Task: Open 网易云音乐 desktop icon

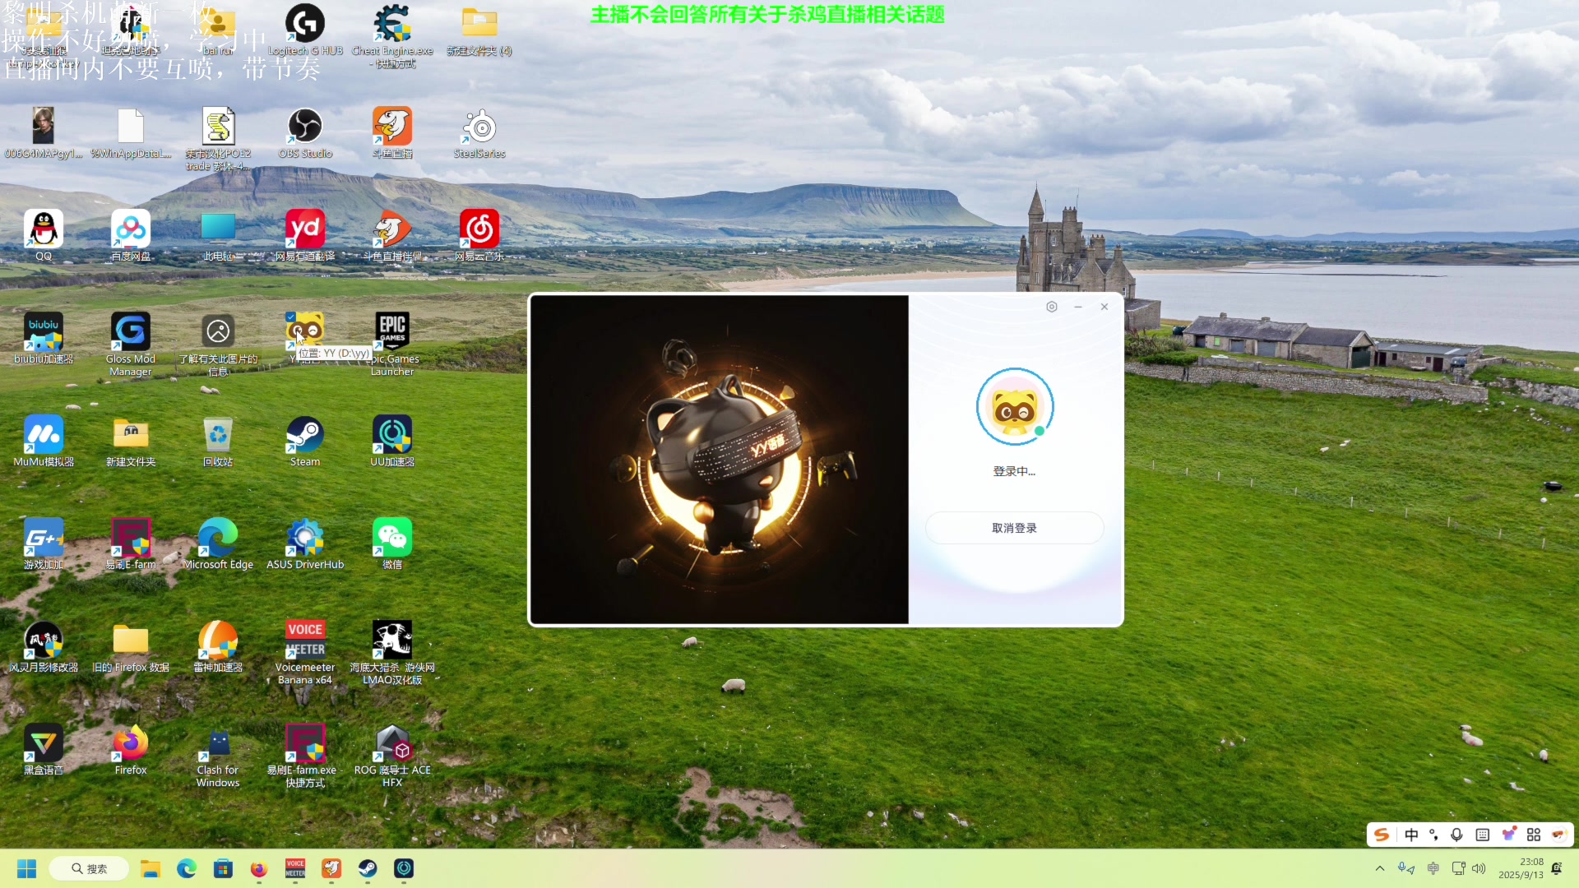Action: [x=479, y=235]
